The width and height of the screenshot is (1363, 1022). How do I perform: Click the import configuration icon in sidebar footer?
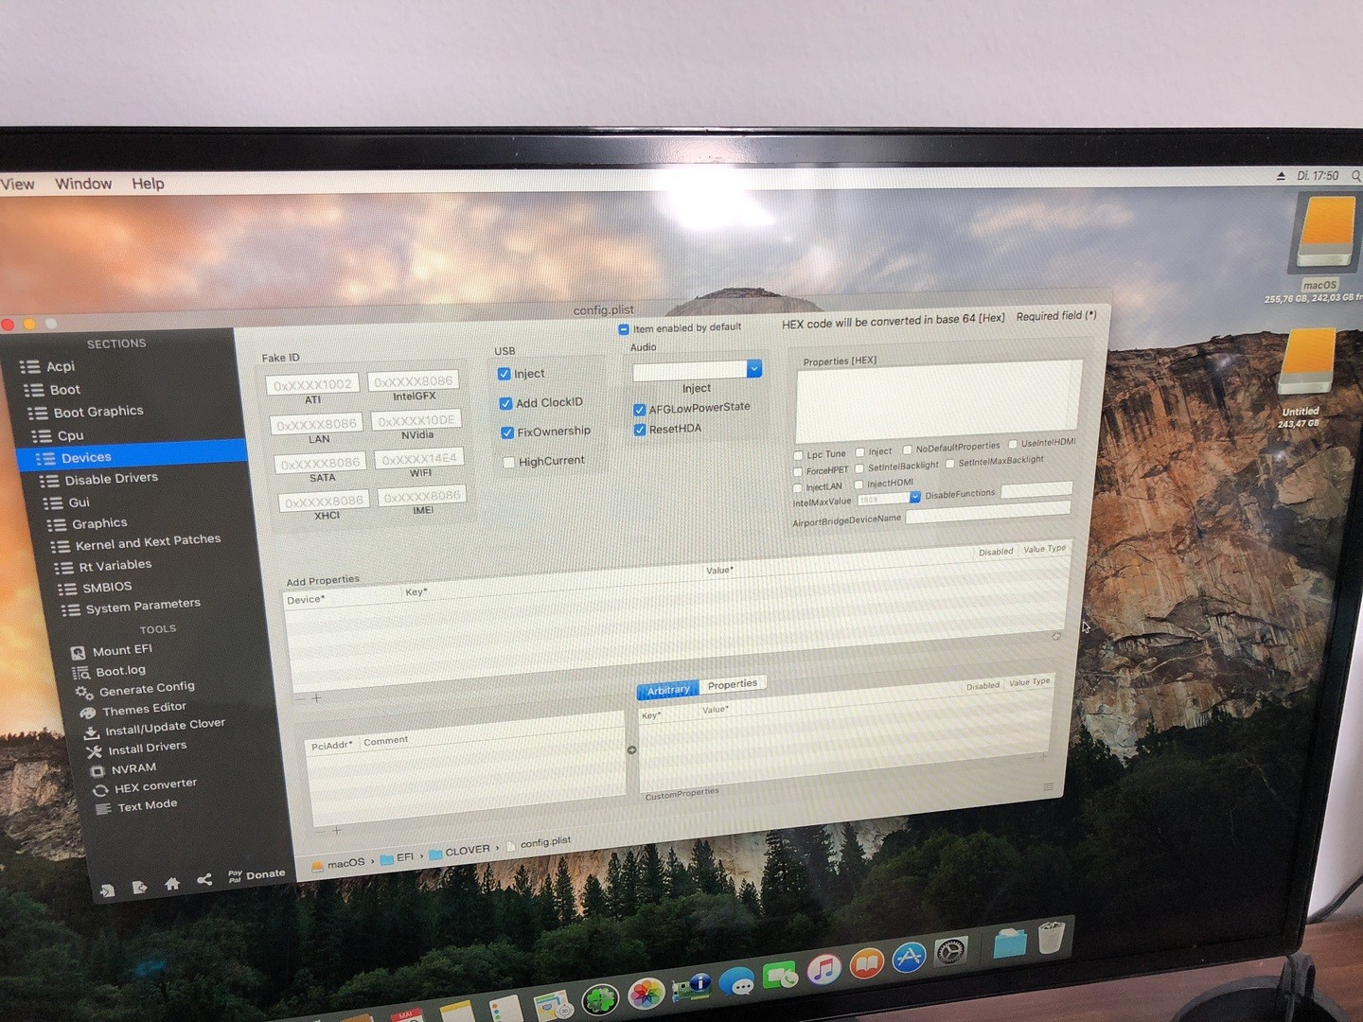point(107,890)
